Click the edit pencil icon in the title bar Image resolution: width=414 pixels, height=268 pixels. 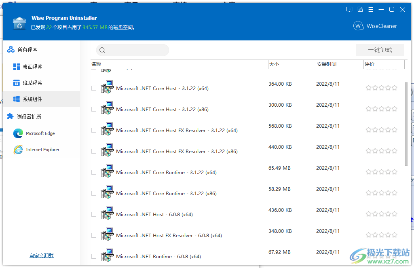(360, 9)
